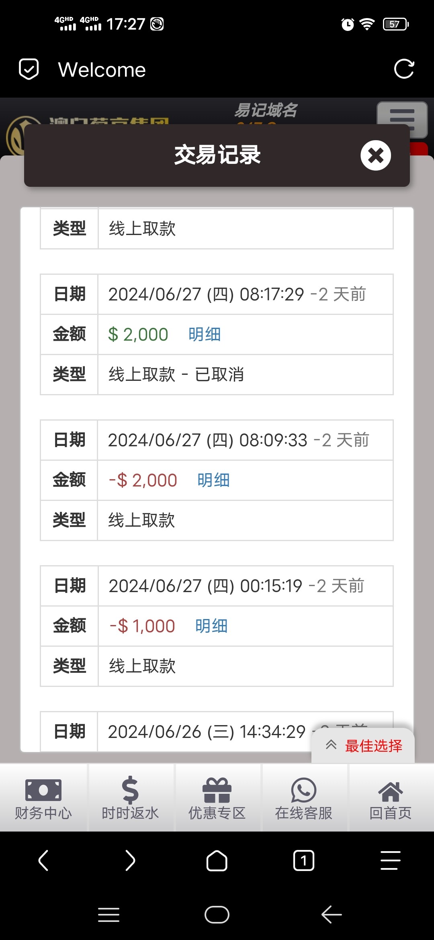Open the browser tabs switcher
The height and width of the screenshot is (940, 434).
pos(304,860)
